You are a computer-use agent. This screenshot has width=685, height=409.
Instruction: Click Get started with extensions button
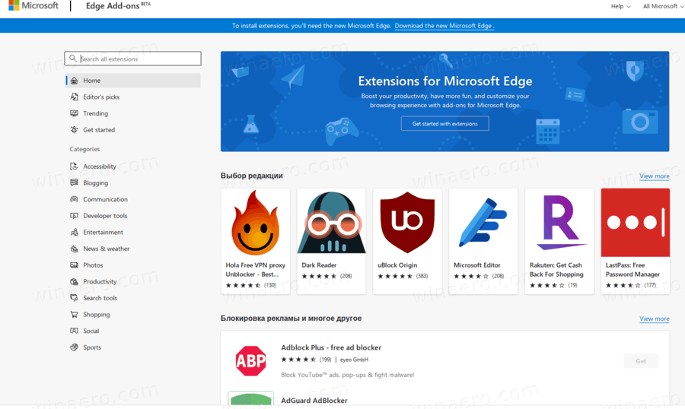(x=444, y=123)
